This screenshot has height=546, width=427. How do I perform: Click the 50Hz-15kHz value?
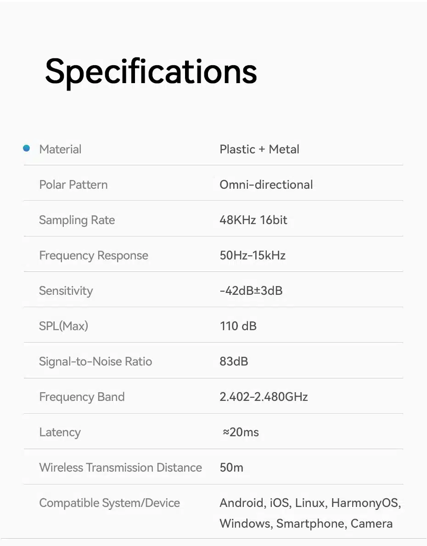point(253,255)
